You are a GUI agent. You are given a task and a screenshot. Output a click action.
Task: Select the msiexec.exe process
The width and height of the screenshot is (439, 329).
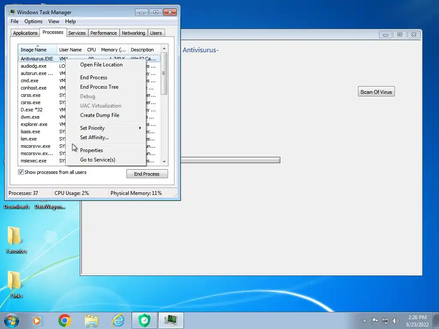pos(33,161)
